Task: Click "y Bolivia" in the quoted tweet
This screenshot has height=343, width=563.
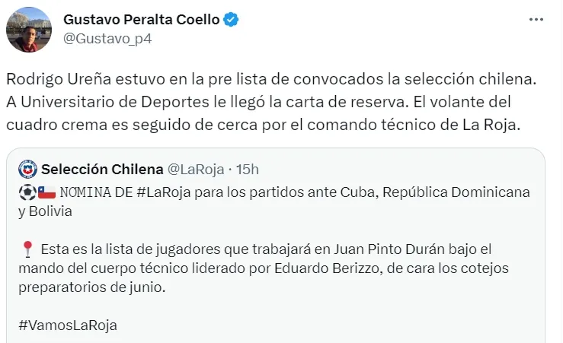Action: (x=45, y=211)
